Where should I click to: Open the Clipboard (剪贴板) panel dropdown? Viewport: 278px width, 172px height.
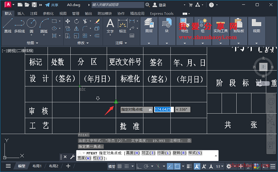click(x=238, y=43)
